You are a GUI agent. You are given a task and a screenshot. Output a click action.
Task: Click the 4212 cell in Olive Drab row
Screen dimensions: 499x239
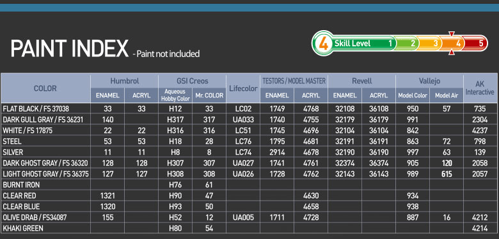[x=480, y=217]
